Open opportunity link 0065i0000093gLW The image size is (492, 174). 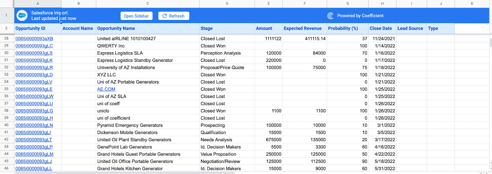click(34, 97)
